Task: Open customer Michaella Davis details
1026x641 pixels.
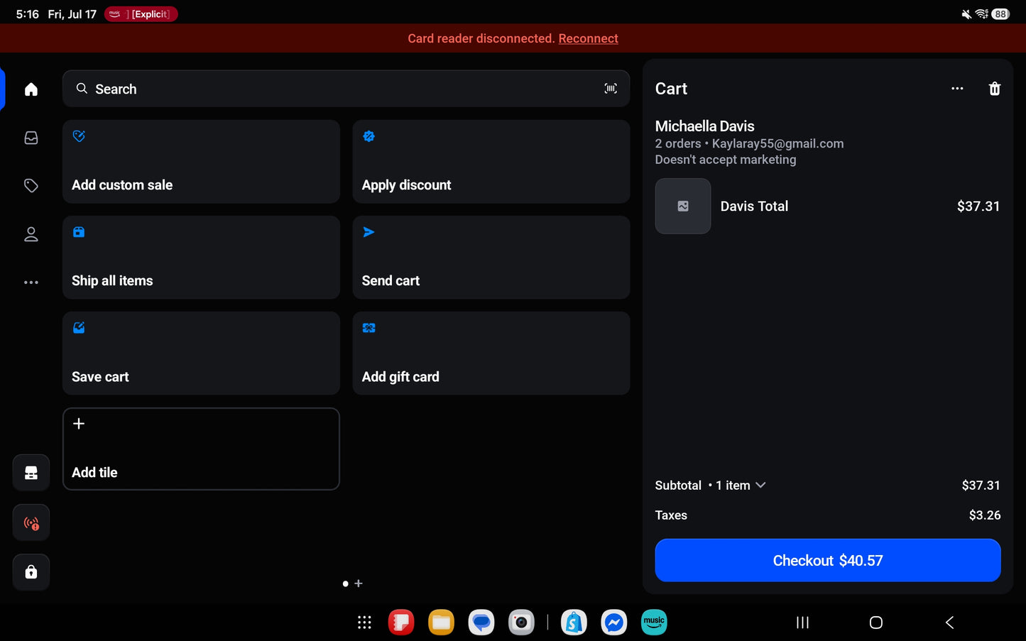Action: (x=704, y=126)
